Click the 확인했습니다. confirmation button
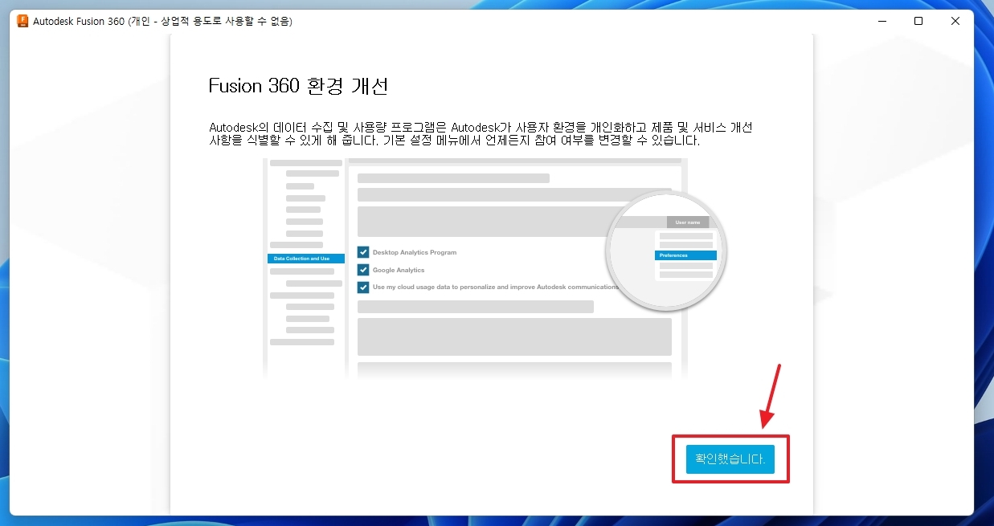This screenshot has width=994, height=526. pos(730,459)
